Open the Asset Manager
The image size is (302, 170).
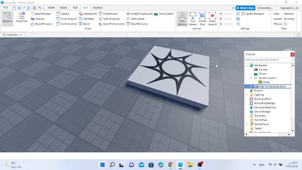[x=41, y=14]
